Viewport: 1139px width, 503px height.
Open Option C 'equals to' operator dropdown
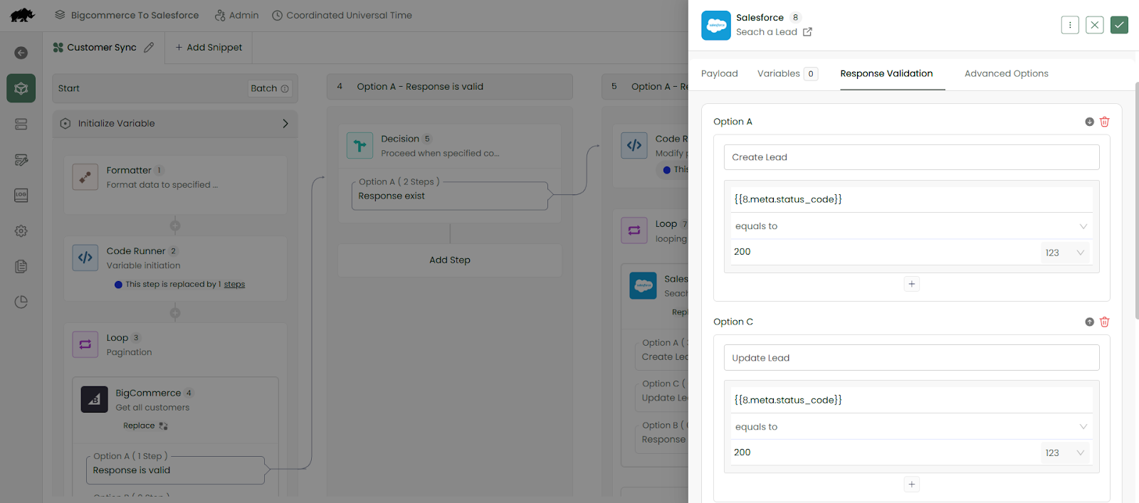tap(911, 427)
